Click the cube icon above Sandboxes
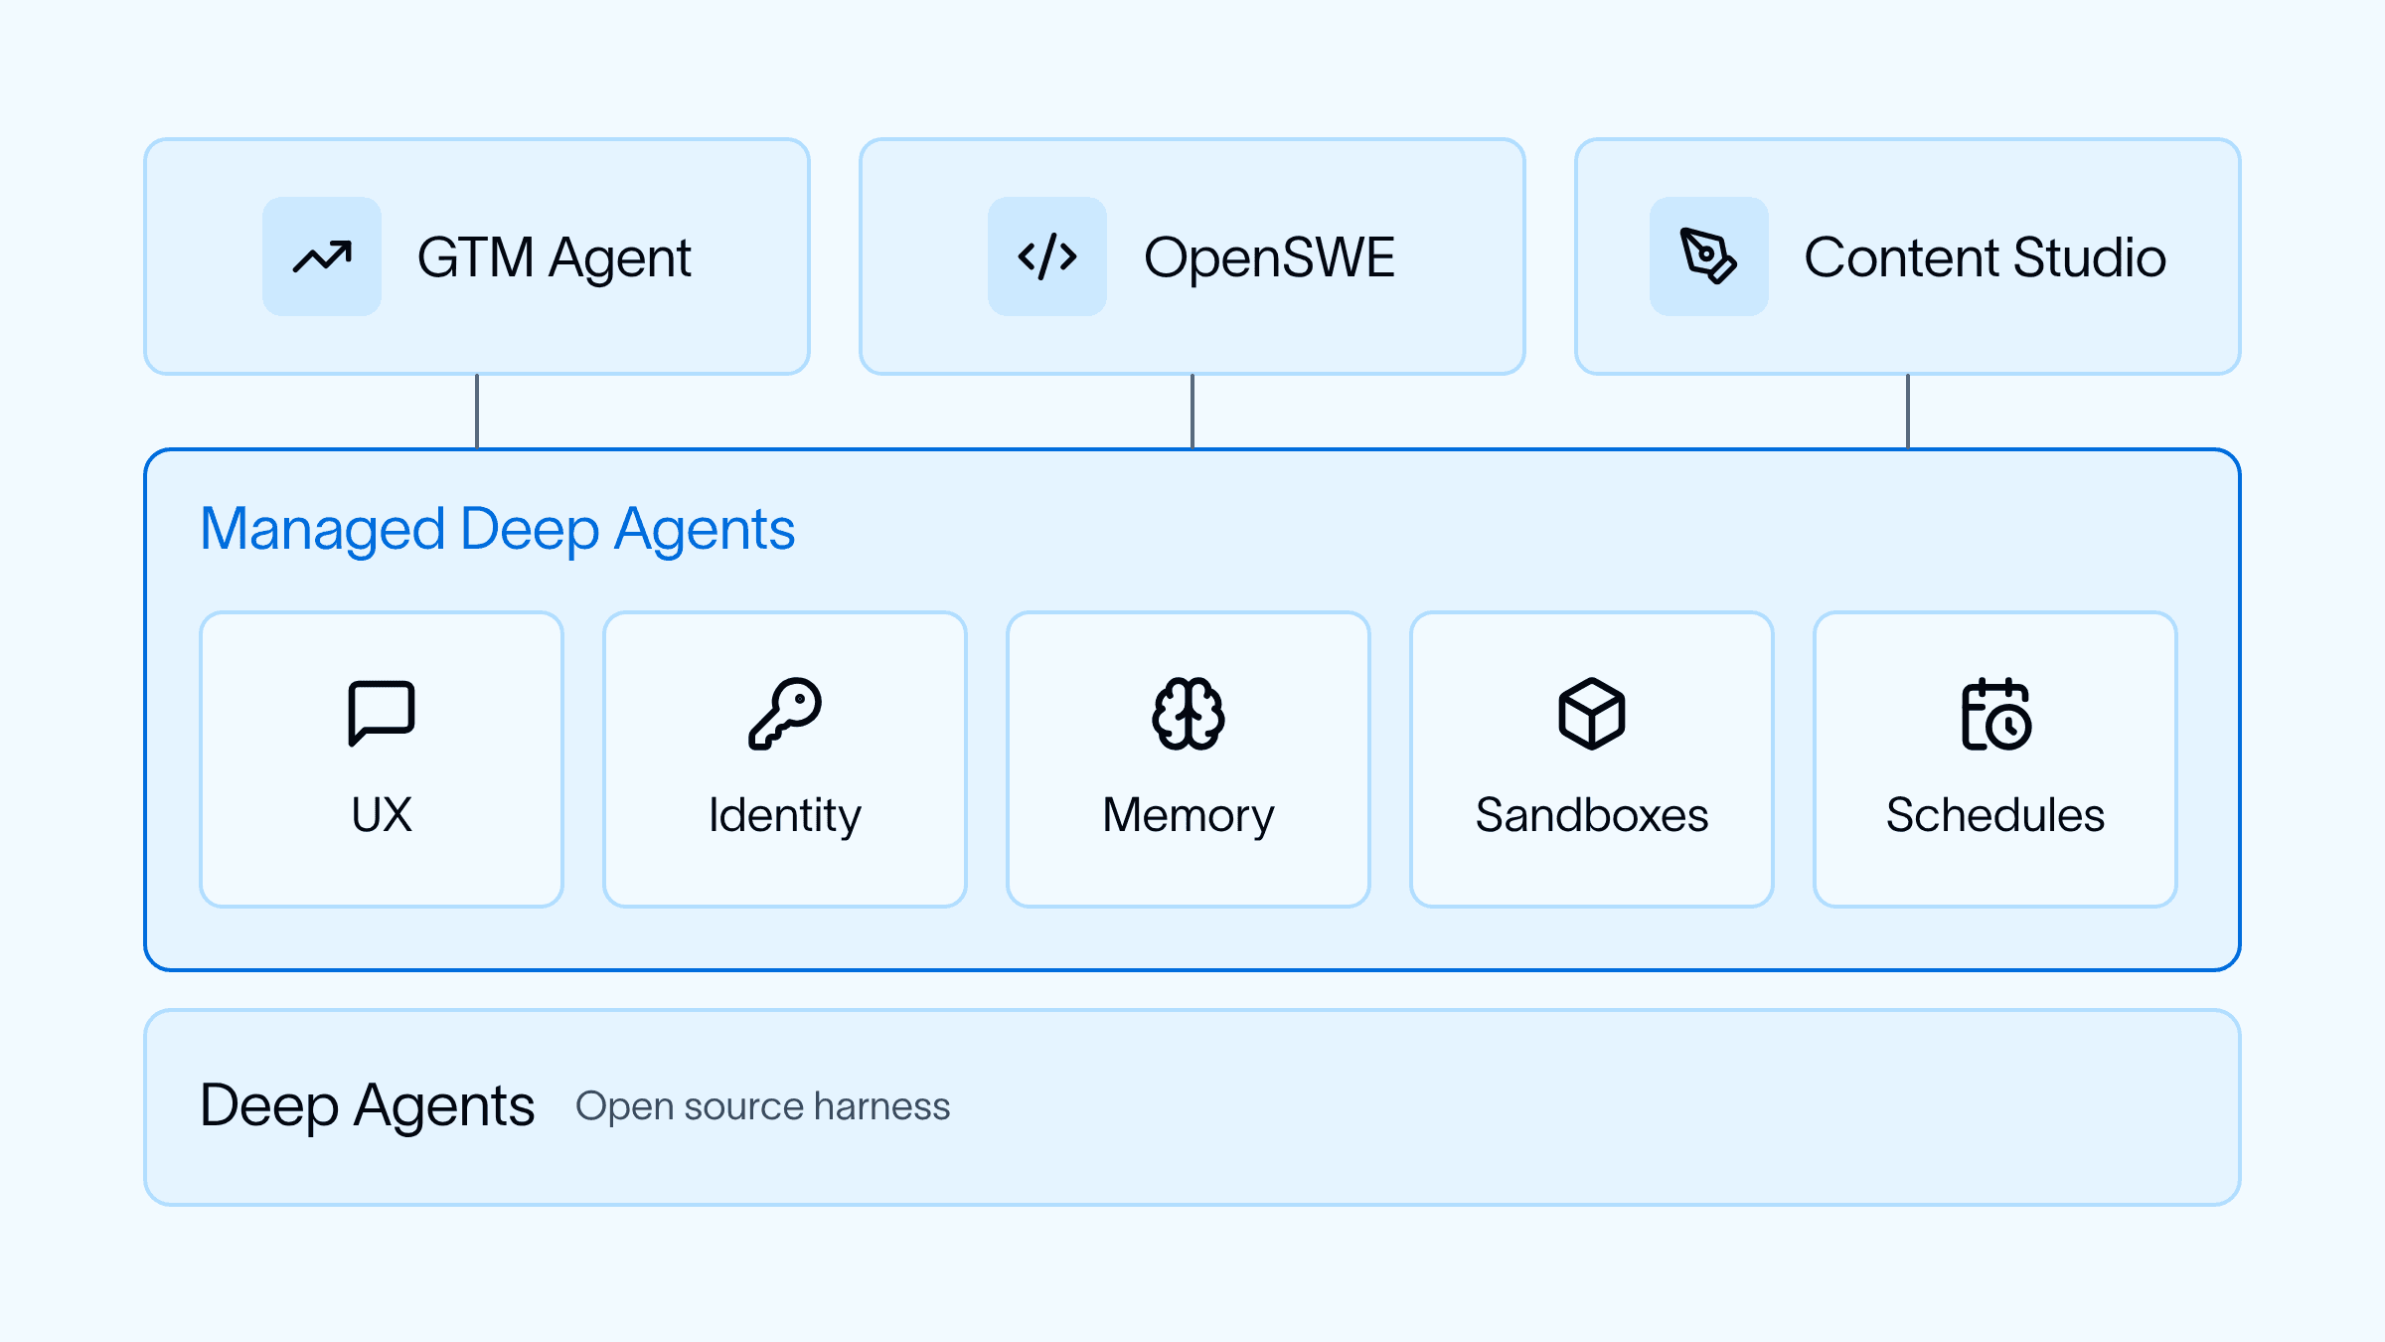 click(1592, 714)
